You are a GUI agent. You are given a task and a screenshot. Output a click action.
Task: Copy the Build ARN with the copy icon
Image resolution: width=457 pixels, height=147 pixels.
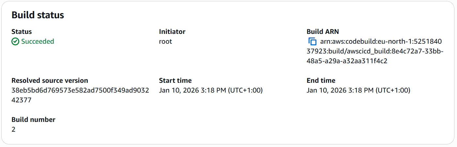click(312, 42)
